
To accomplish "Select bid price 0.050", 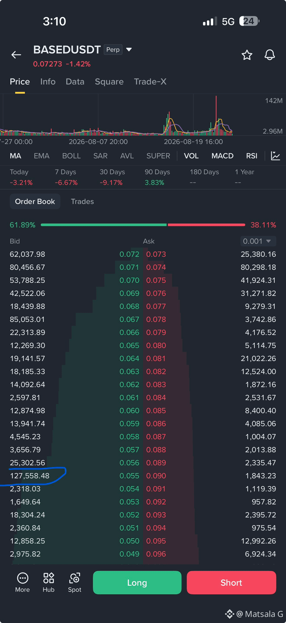I will pos(129,541).
